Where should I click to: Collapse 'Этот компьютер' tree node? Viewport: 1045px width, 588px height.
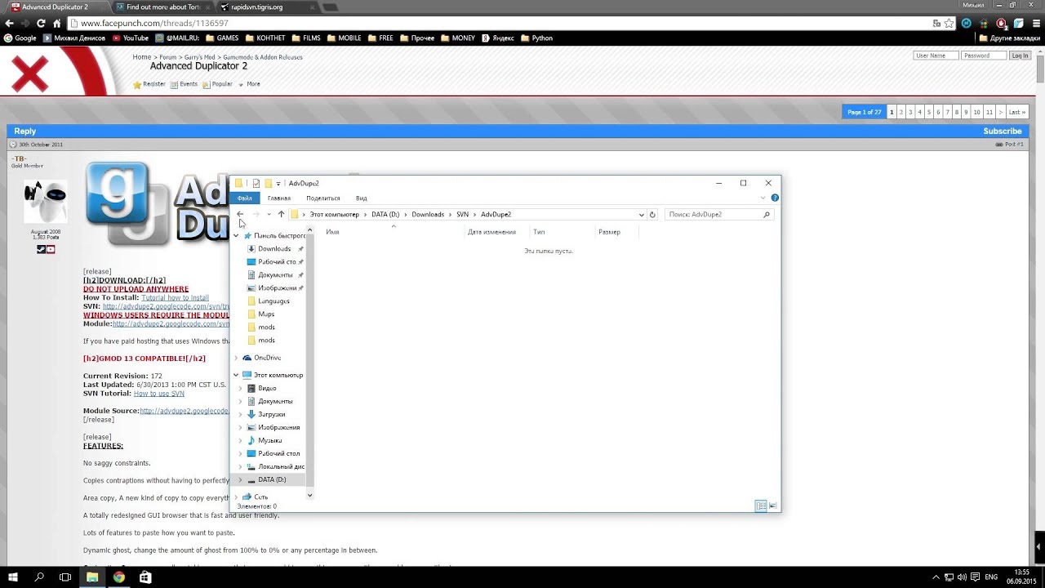point(237,375)
